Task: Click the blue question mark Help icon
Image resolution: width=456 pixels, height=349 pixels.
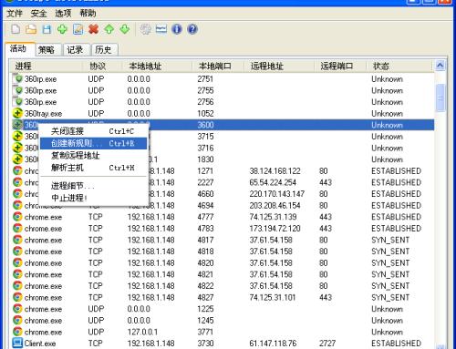Action: (x=192, y=29)
